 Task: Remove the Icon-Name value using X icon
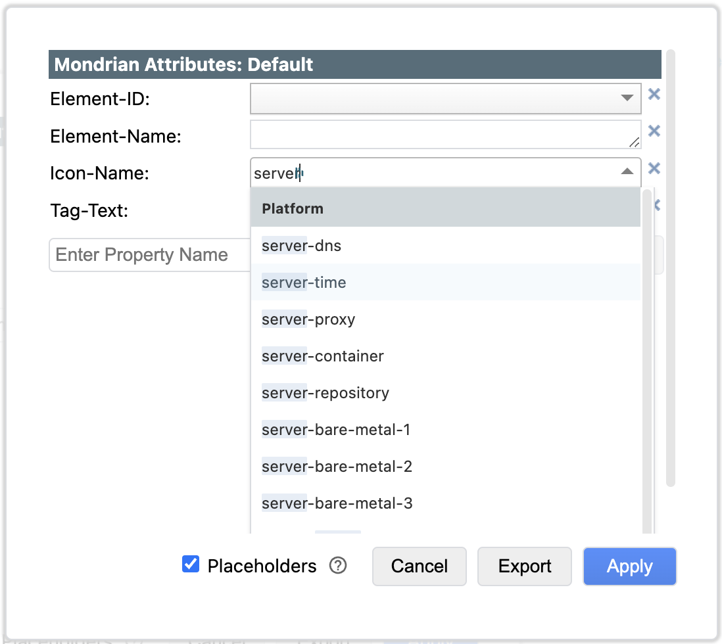click(654, 168)
